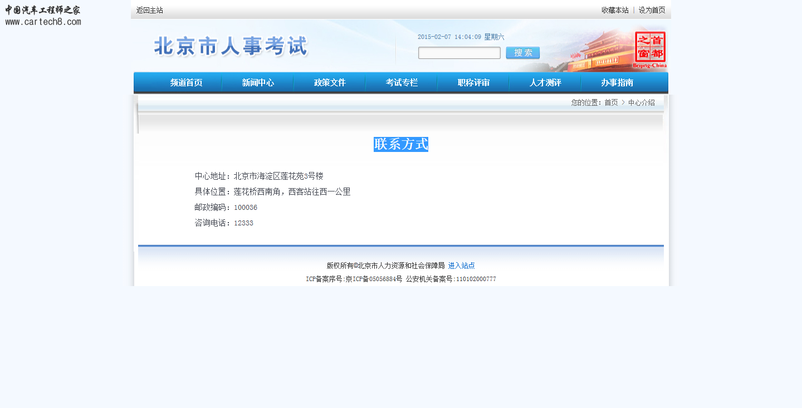Open the 政策文件 menu item

[x=330, y=83]
